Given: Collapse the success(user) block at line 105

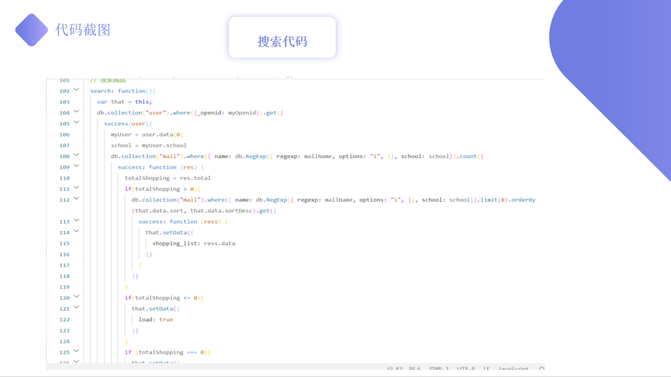Looking at the screenshot, I should [77, 122].
